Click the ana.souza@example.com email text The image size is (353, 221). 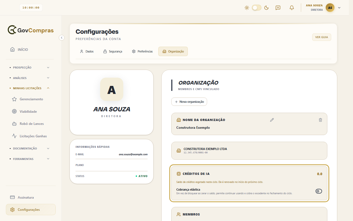133,154
